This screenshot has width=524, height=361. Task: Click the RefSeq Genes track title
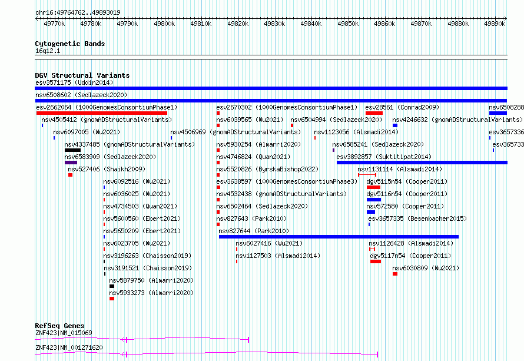coord(59,326)
